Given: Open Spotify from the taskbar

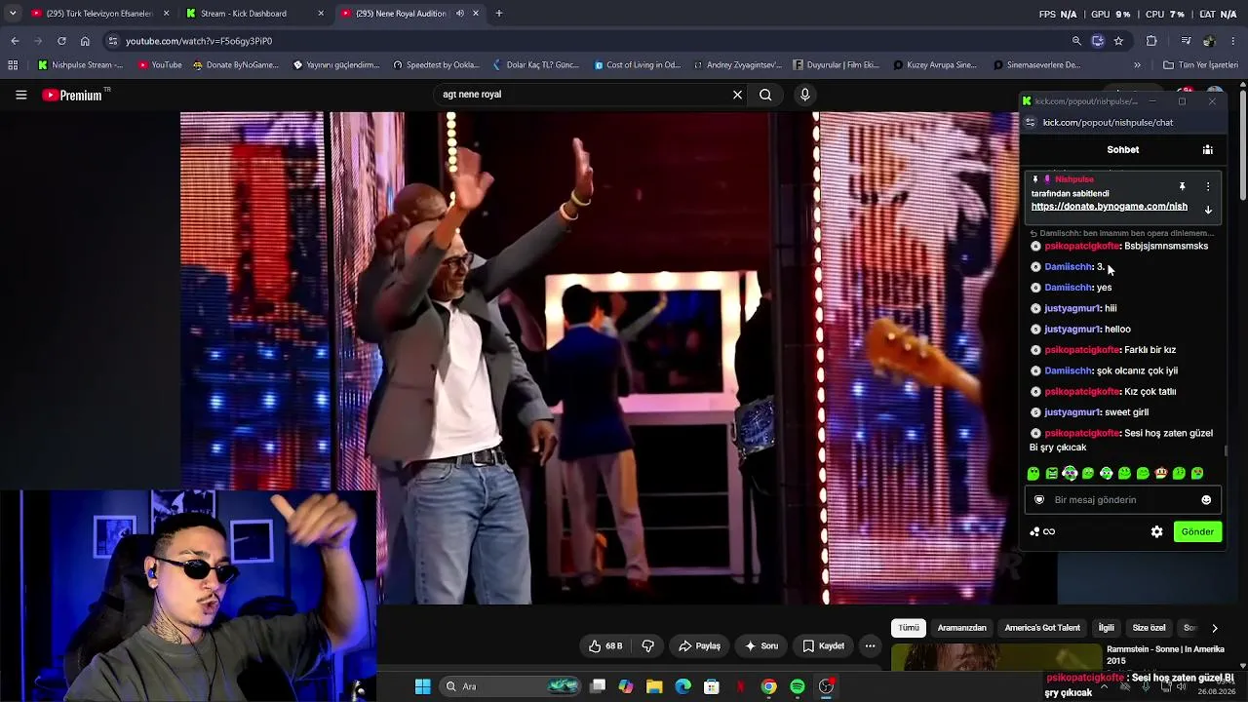Looking at the screenshot, I should 798,686.
